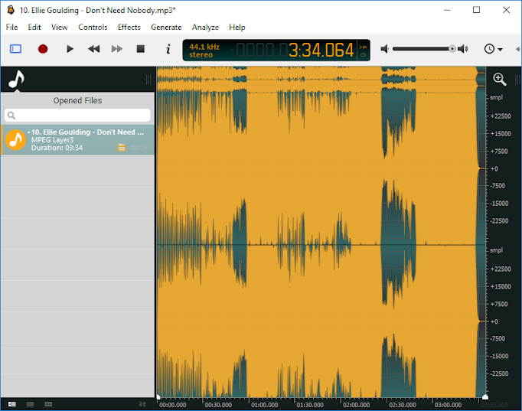Click the save disk icon on the file entry
The height and width of the screenshot is (411, 522).
[122, 148]
